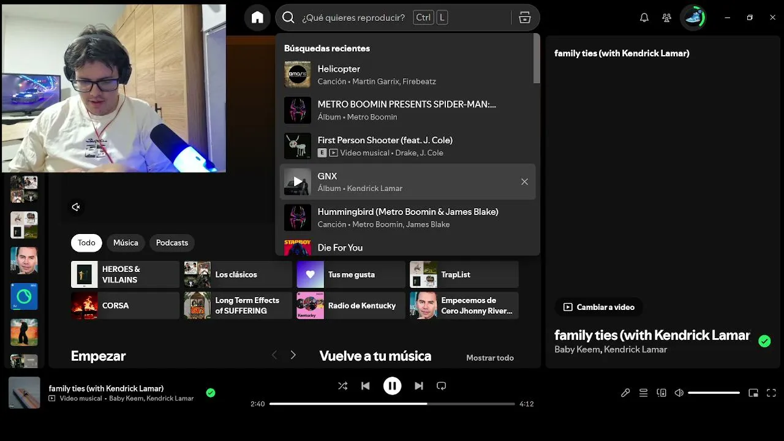
Task: Open the man portrait library item in sidebar
Action: click(x=24, y=261)
